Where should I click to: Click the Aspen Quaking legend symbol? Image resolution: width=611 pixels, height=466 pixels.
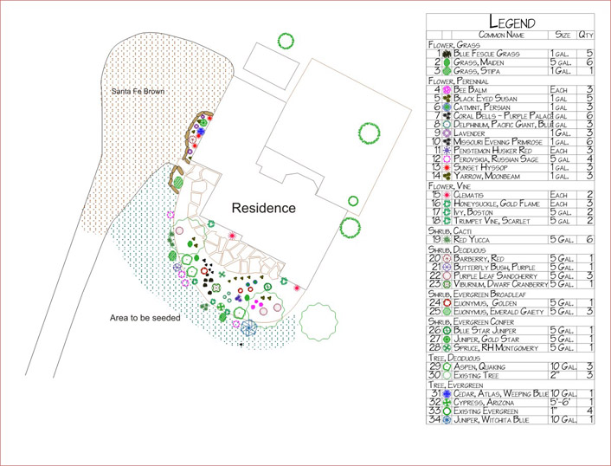[447, 366]
